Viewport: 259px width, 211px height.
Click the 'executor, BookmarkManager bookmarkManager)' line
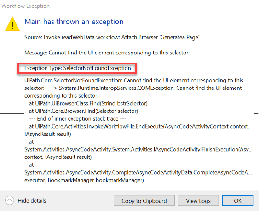[84, 180]
